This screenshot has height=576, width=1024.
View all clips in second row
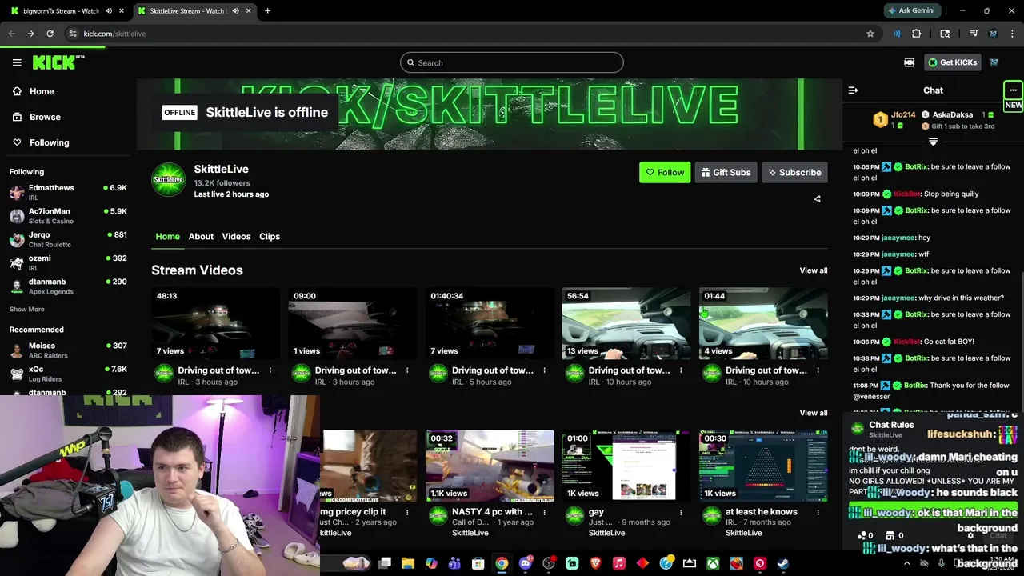click(x=814, y=413)
